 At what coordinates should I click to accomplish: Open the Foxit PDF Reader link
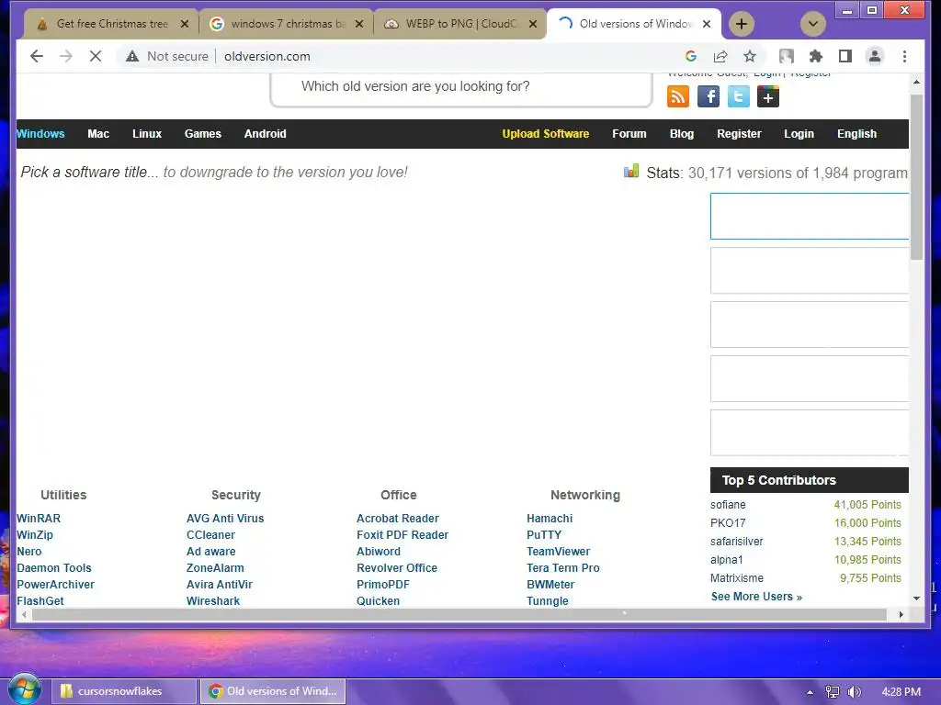(402, 535)
